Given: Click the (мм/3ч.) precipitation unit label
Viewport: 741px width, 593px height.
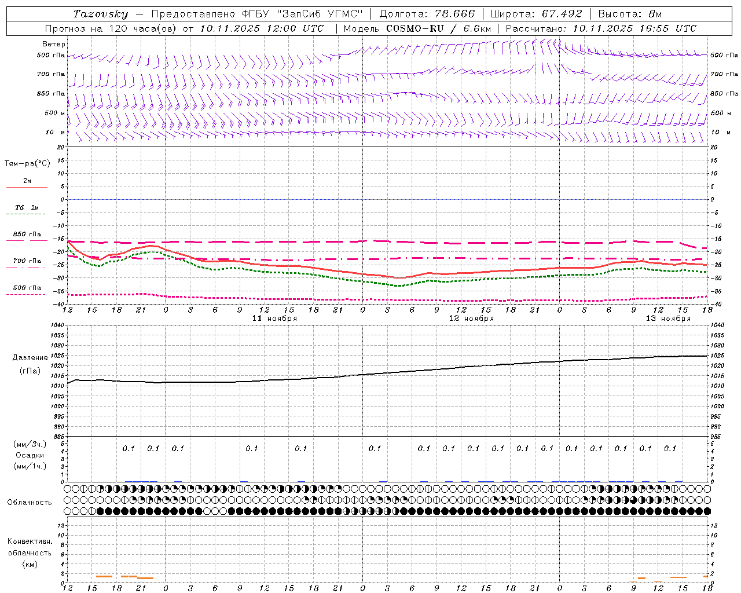Looking at the screenshot, I should coord(30,444).
